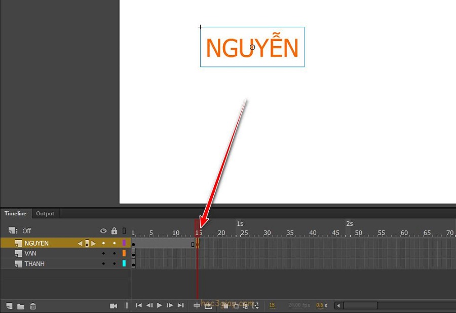The height and width of the screenshot is (313, 456).
Task: Click the timeline horizontal scrollbar thumb
Action: coord(360,305)
